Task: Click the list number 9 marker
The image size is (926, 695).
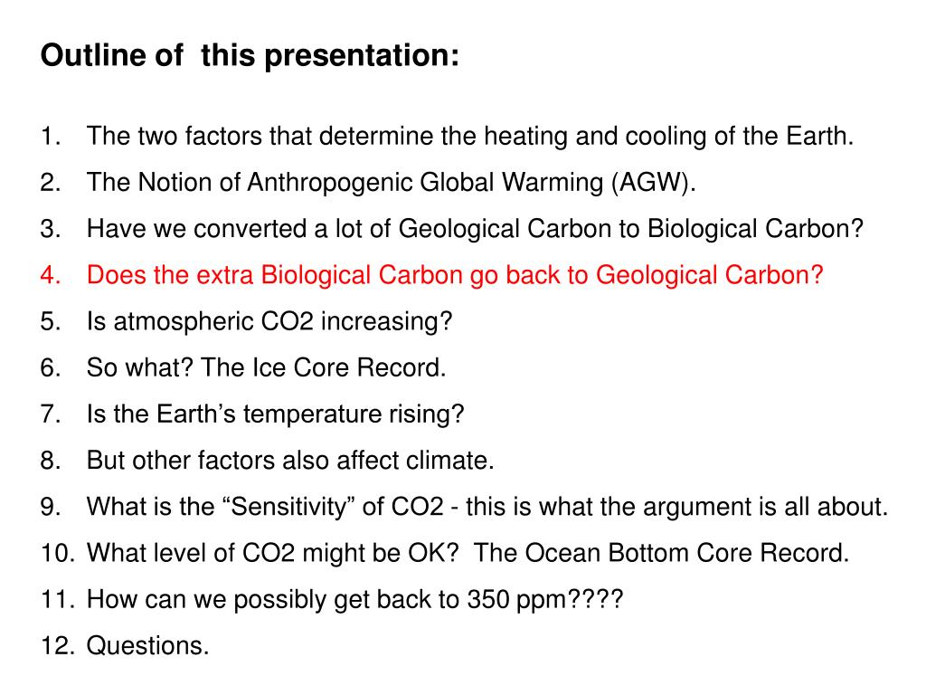Action: (x=51, y=507)
